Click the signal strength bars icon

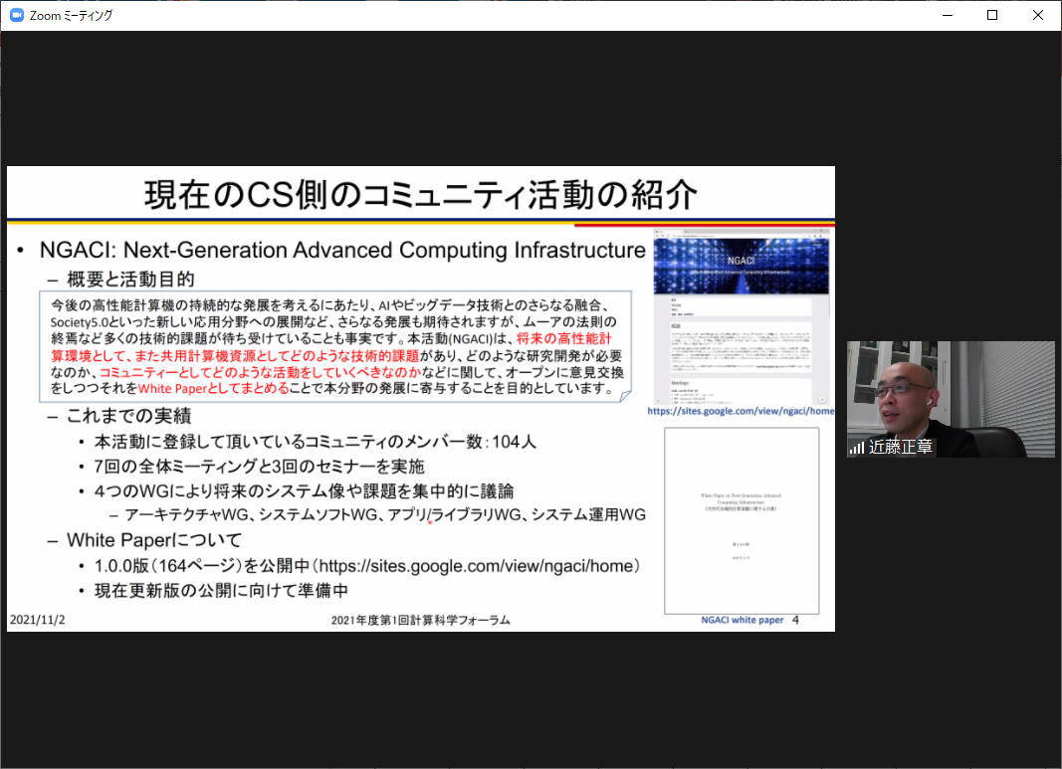point(856,448)
